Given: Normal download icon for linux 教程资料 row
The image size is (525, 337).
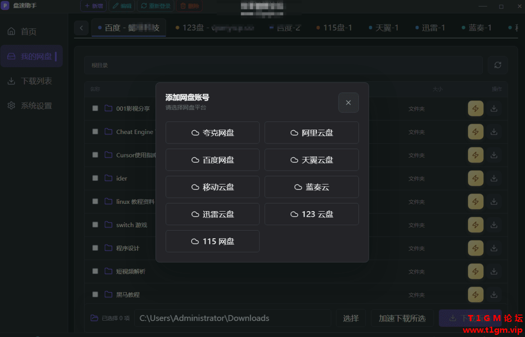Looking at the screenshot, I should click(x=494, y=202).
